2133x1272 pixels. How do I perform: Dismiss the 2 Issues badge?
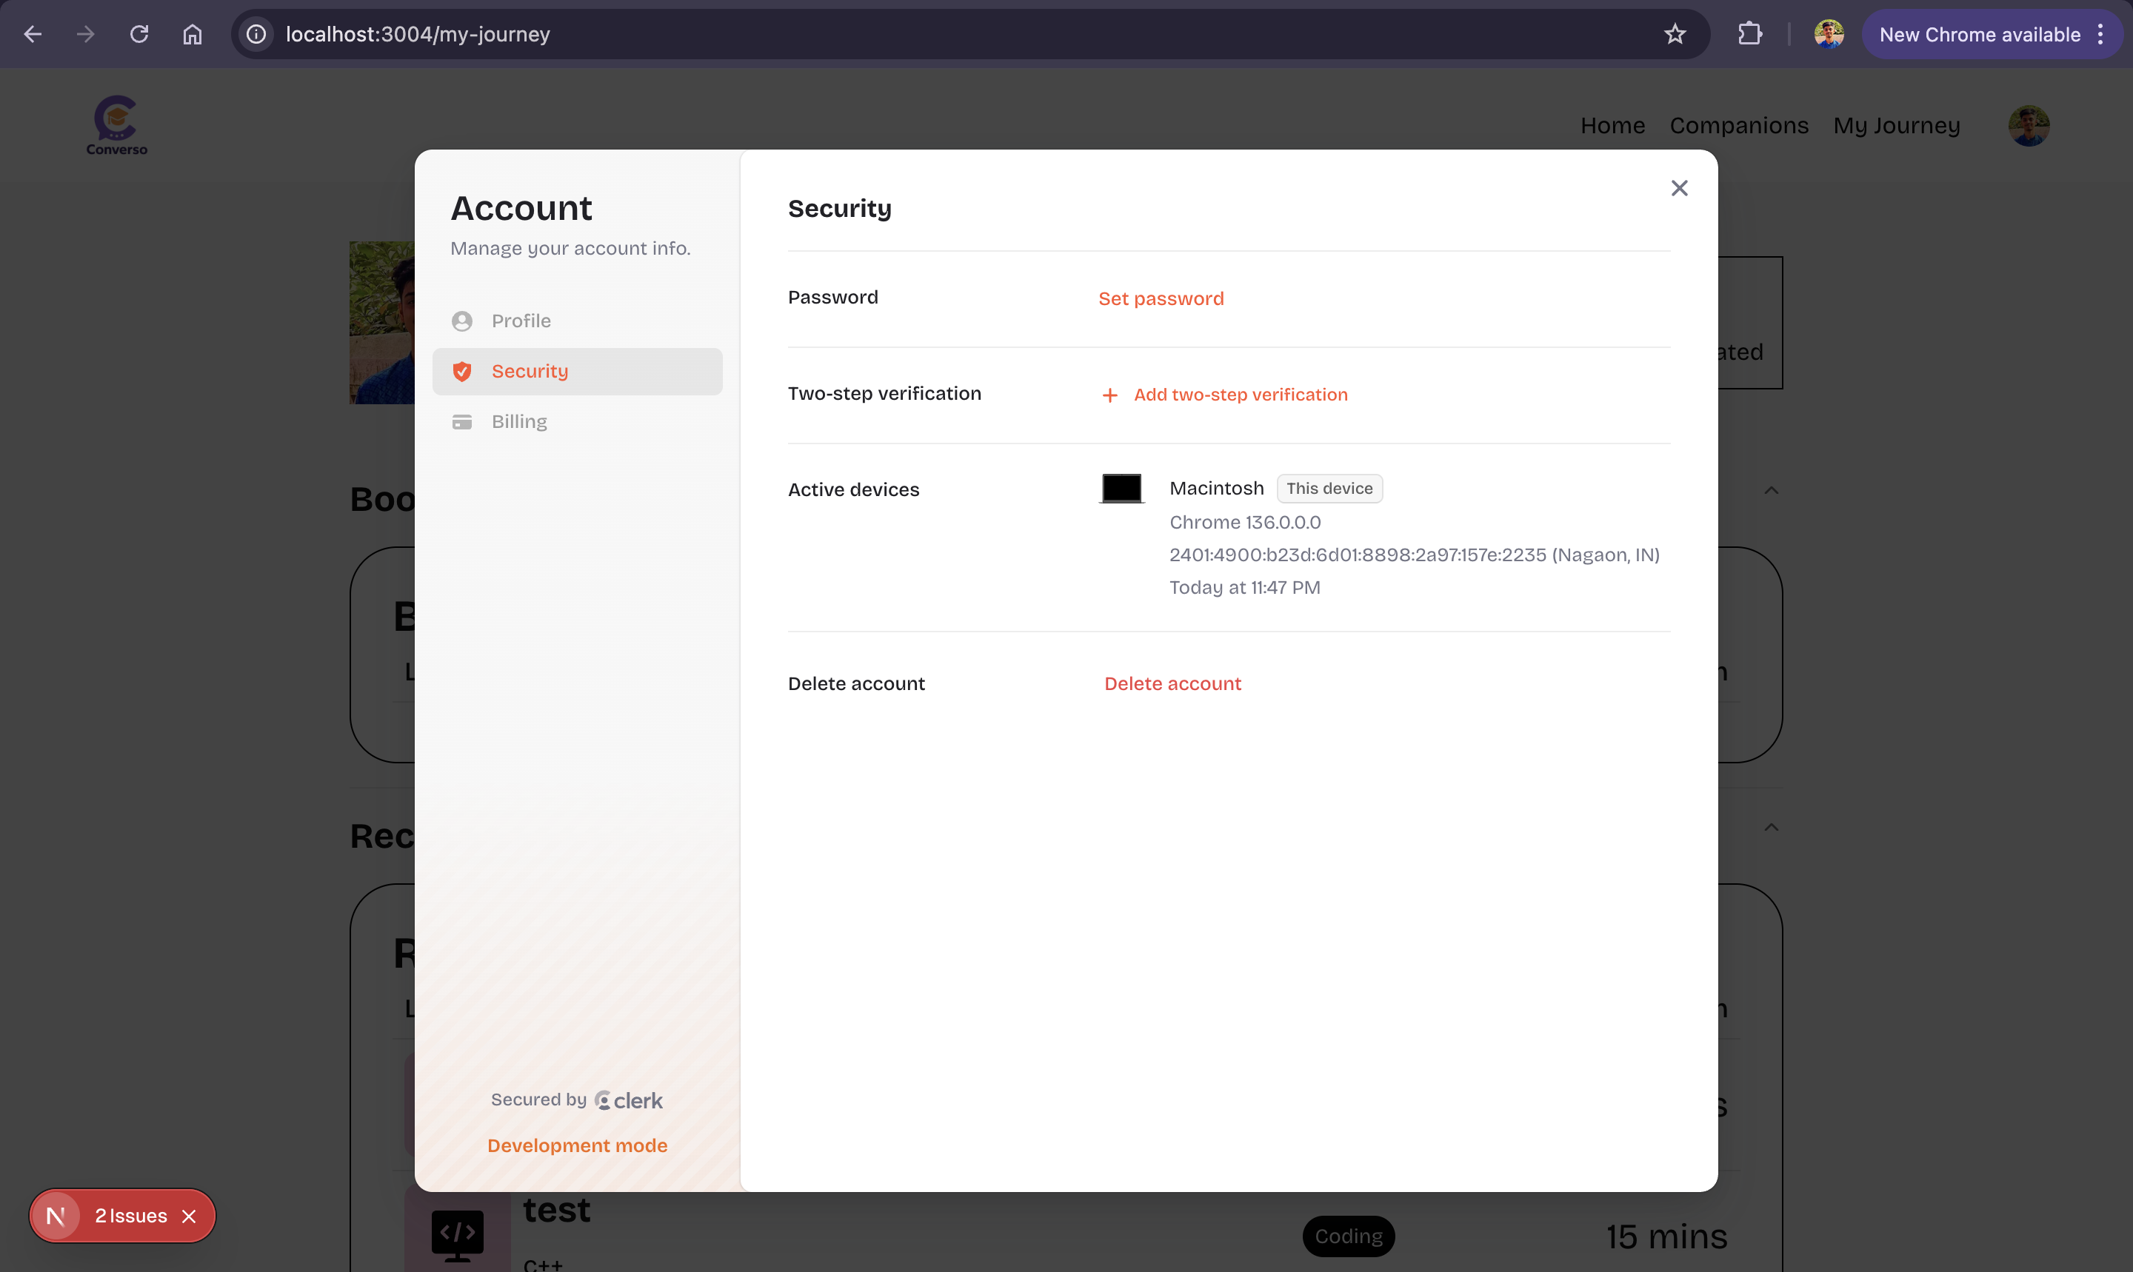190,1216
